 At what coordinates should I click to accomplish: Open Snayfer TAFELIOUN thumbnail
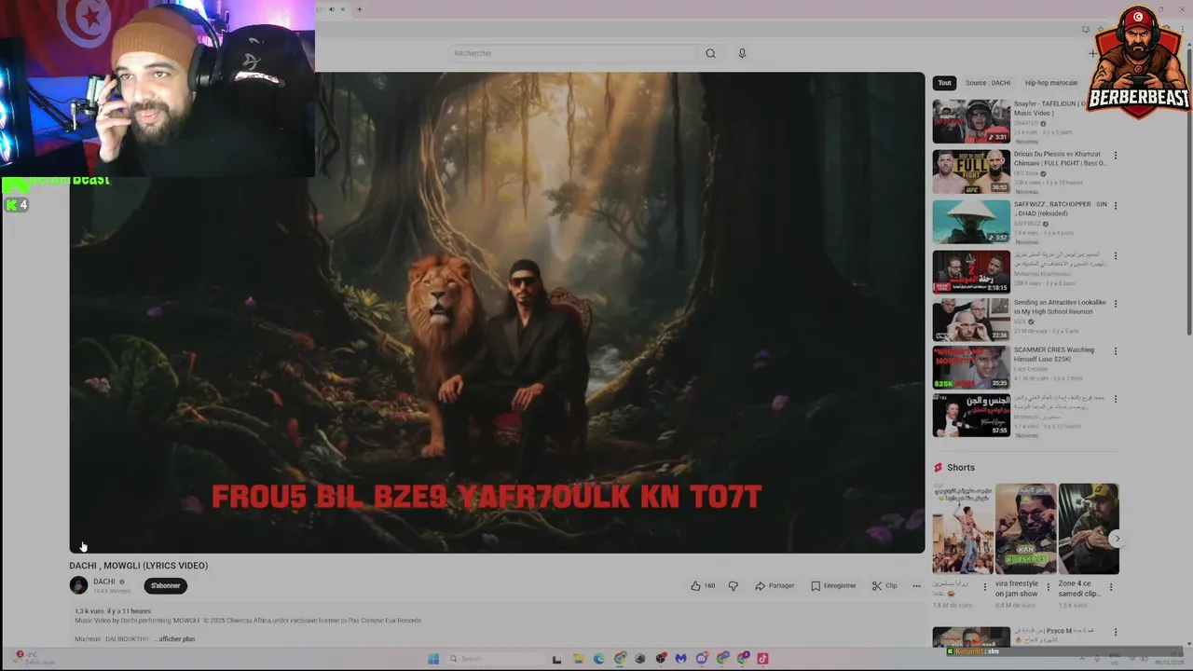971,121
